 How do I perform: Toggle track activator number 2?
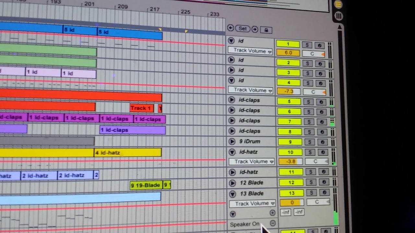289,63
